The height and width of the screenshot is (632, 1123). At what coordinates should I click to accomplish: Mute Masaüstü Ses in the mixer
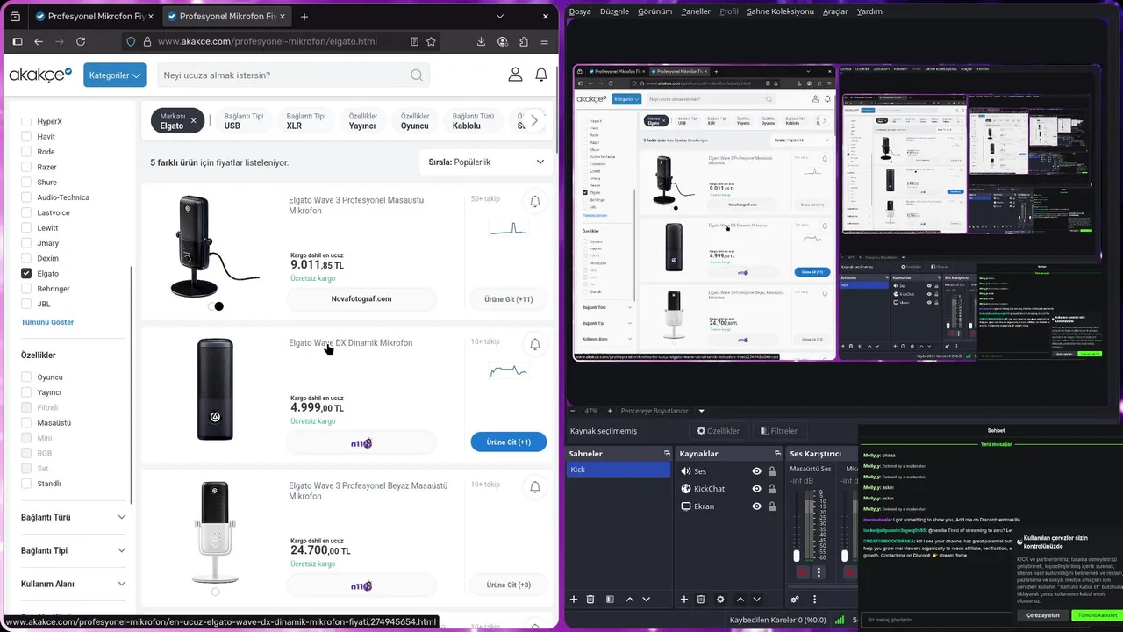[x=802, y=572]
